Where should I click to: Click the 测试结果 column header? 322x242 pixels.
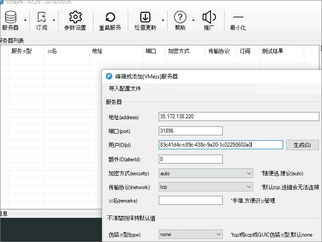(272, 51)
